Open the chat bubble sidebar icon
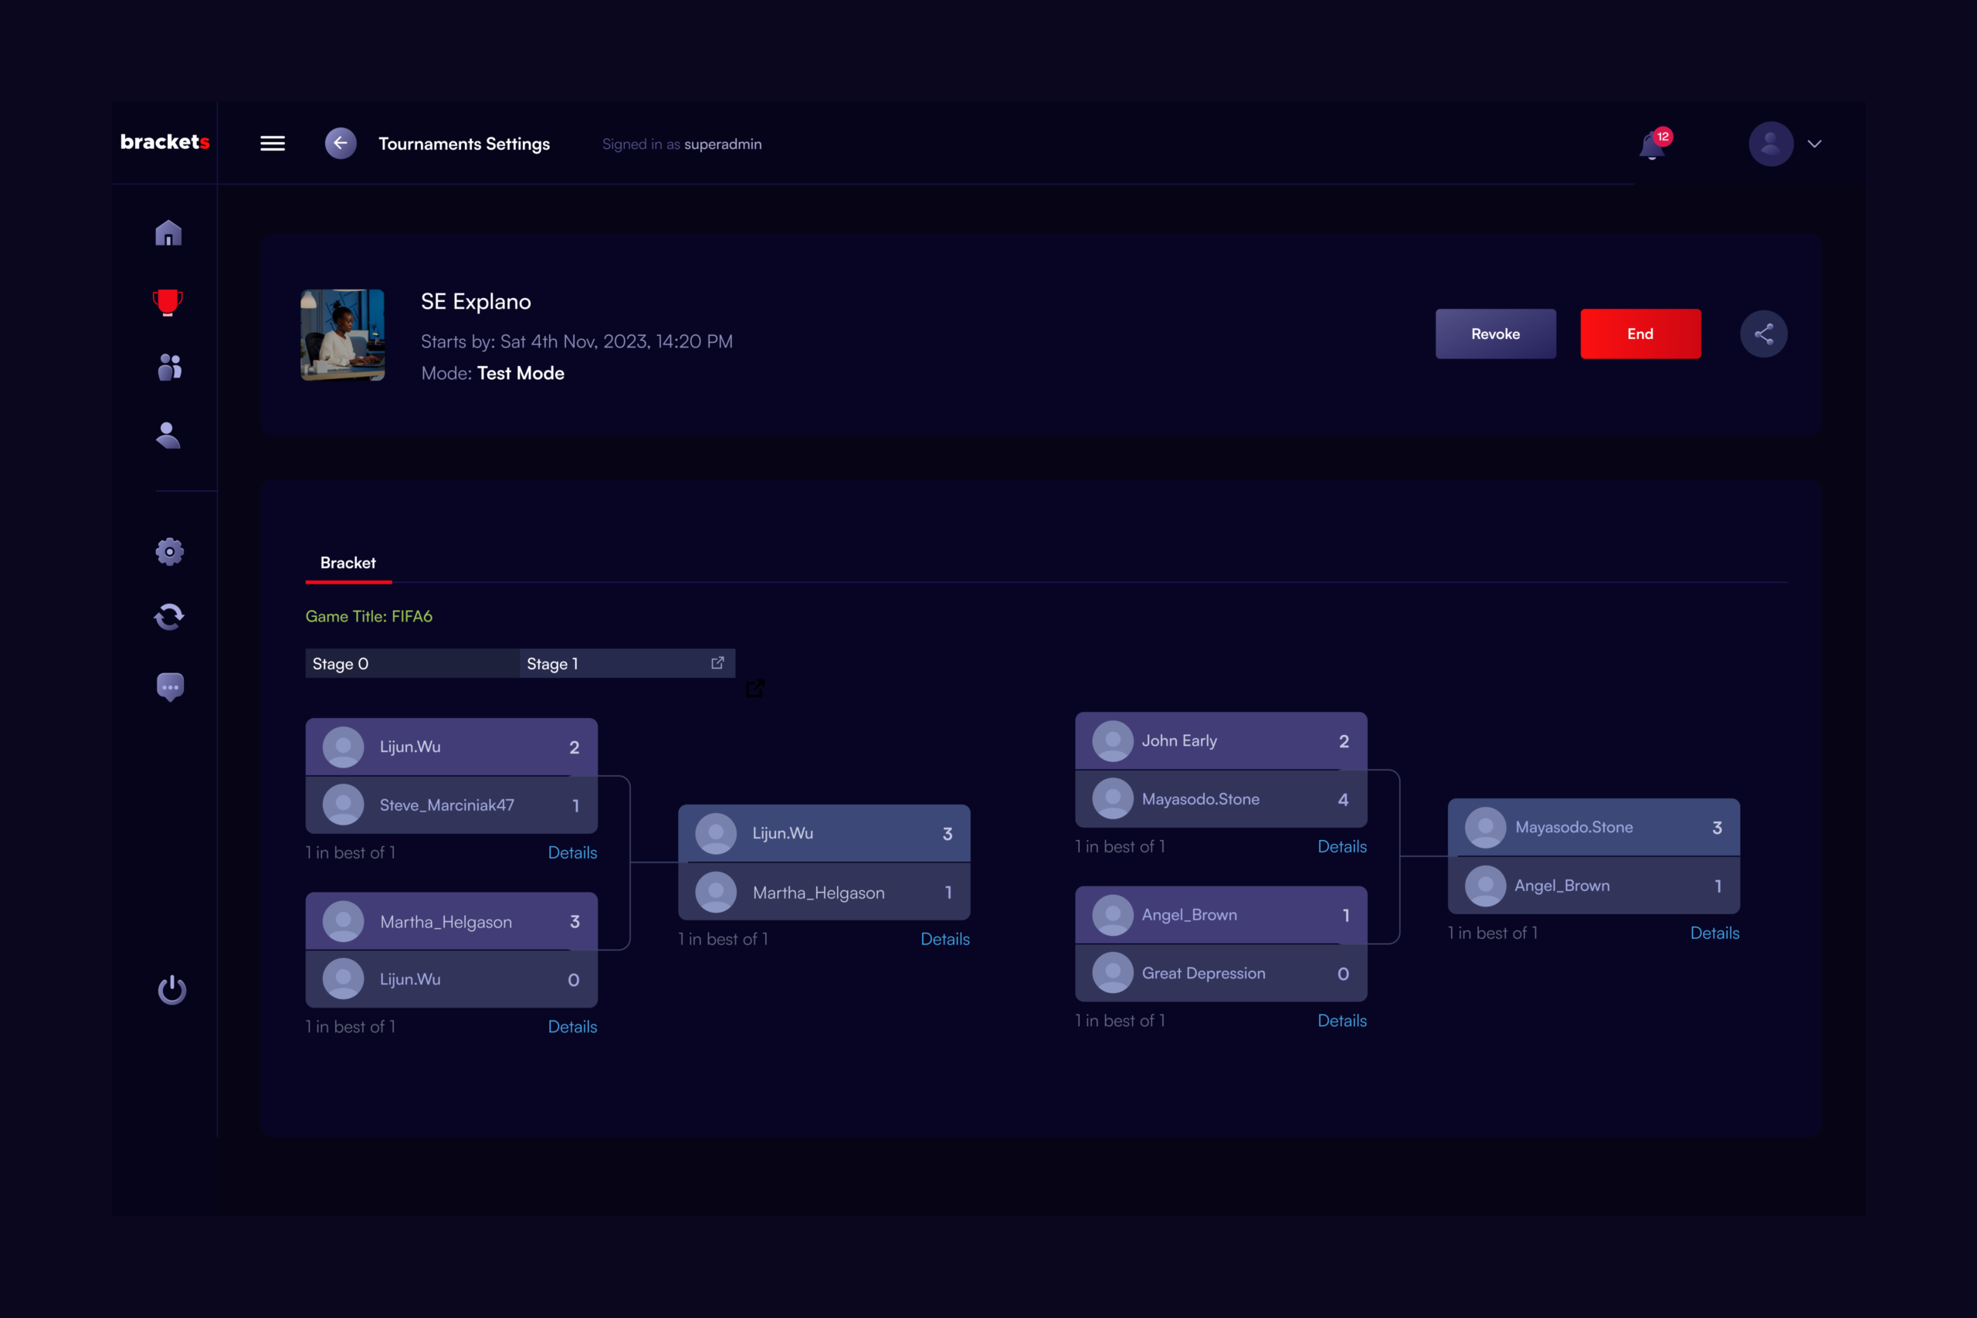 pos(170,686)
